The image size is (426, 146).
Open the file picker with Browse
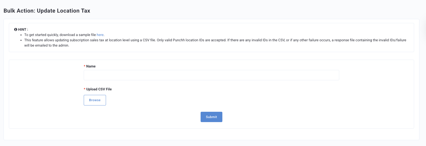click(x=95, y=100)
